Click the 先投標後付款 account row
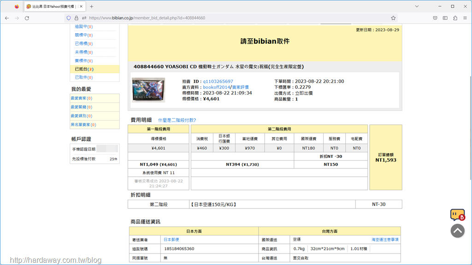Image resolution: width=472 pixels, height=265 pixels. coord(94,159)
